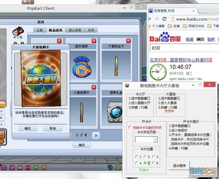Open open.baidu.com/ link
The image size is (219, 179).
click(x=182, y=79)
